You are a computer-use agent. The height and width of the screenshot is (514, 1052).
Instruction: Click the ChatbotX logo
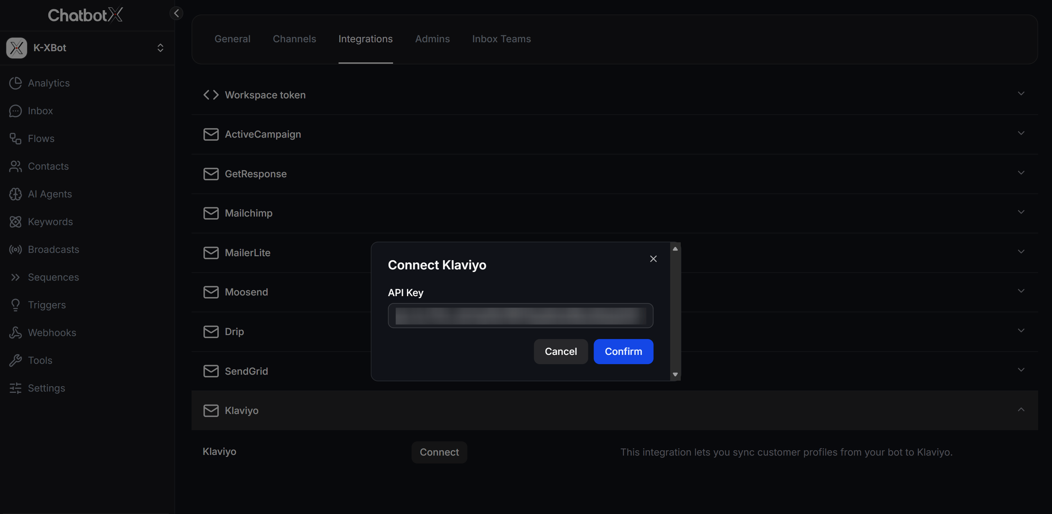(x=85, y=15)
